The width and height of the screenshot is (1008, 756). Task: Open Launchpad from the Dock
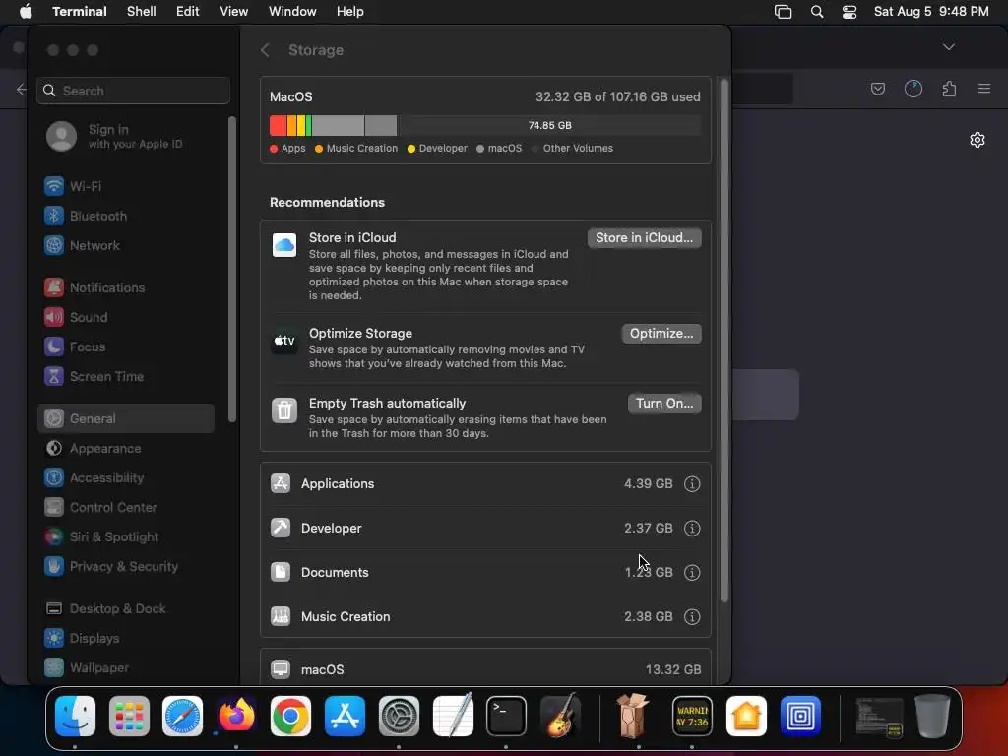[129, 717]
